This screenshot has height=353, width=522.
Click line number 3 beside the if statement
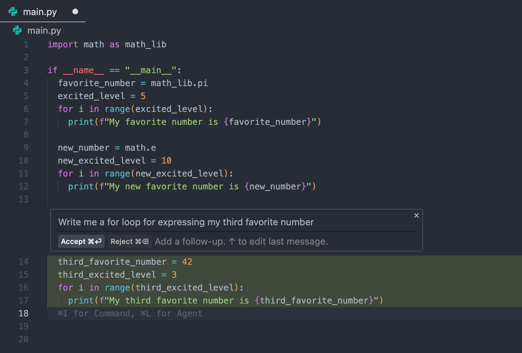26,70
